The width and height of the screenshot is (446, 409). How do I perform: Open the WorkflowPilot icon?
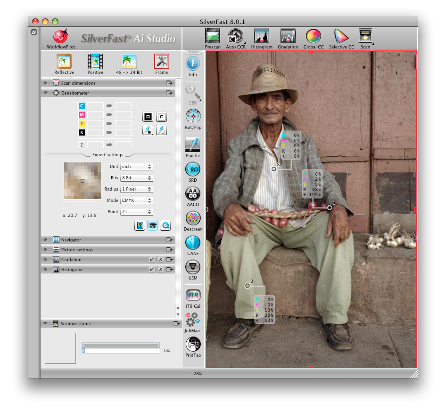(60, 37)
